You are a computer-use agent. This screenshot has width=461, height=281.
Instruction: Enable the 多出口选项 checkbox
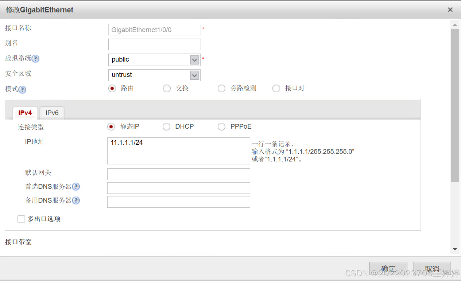(x=21, y=219)
